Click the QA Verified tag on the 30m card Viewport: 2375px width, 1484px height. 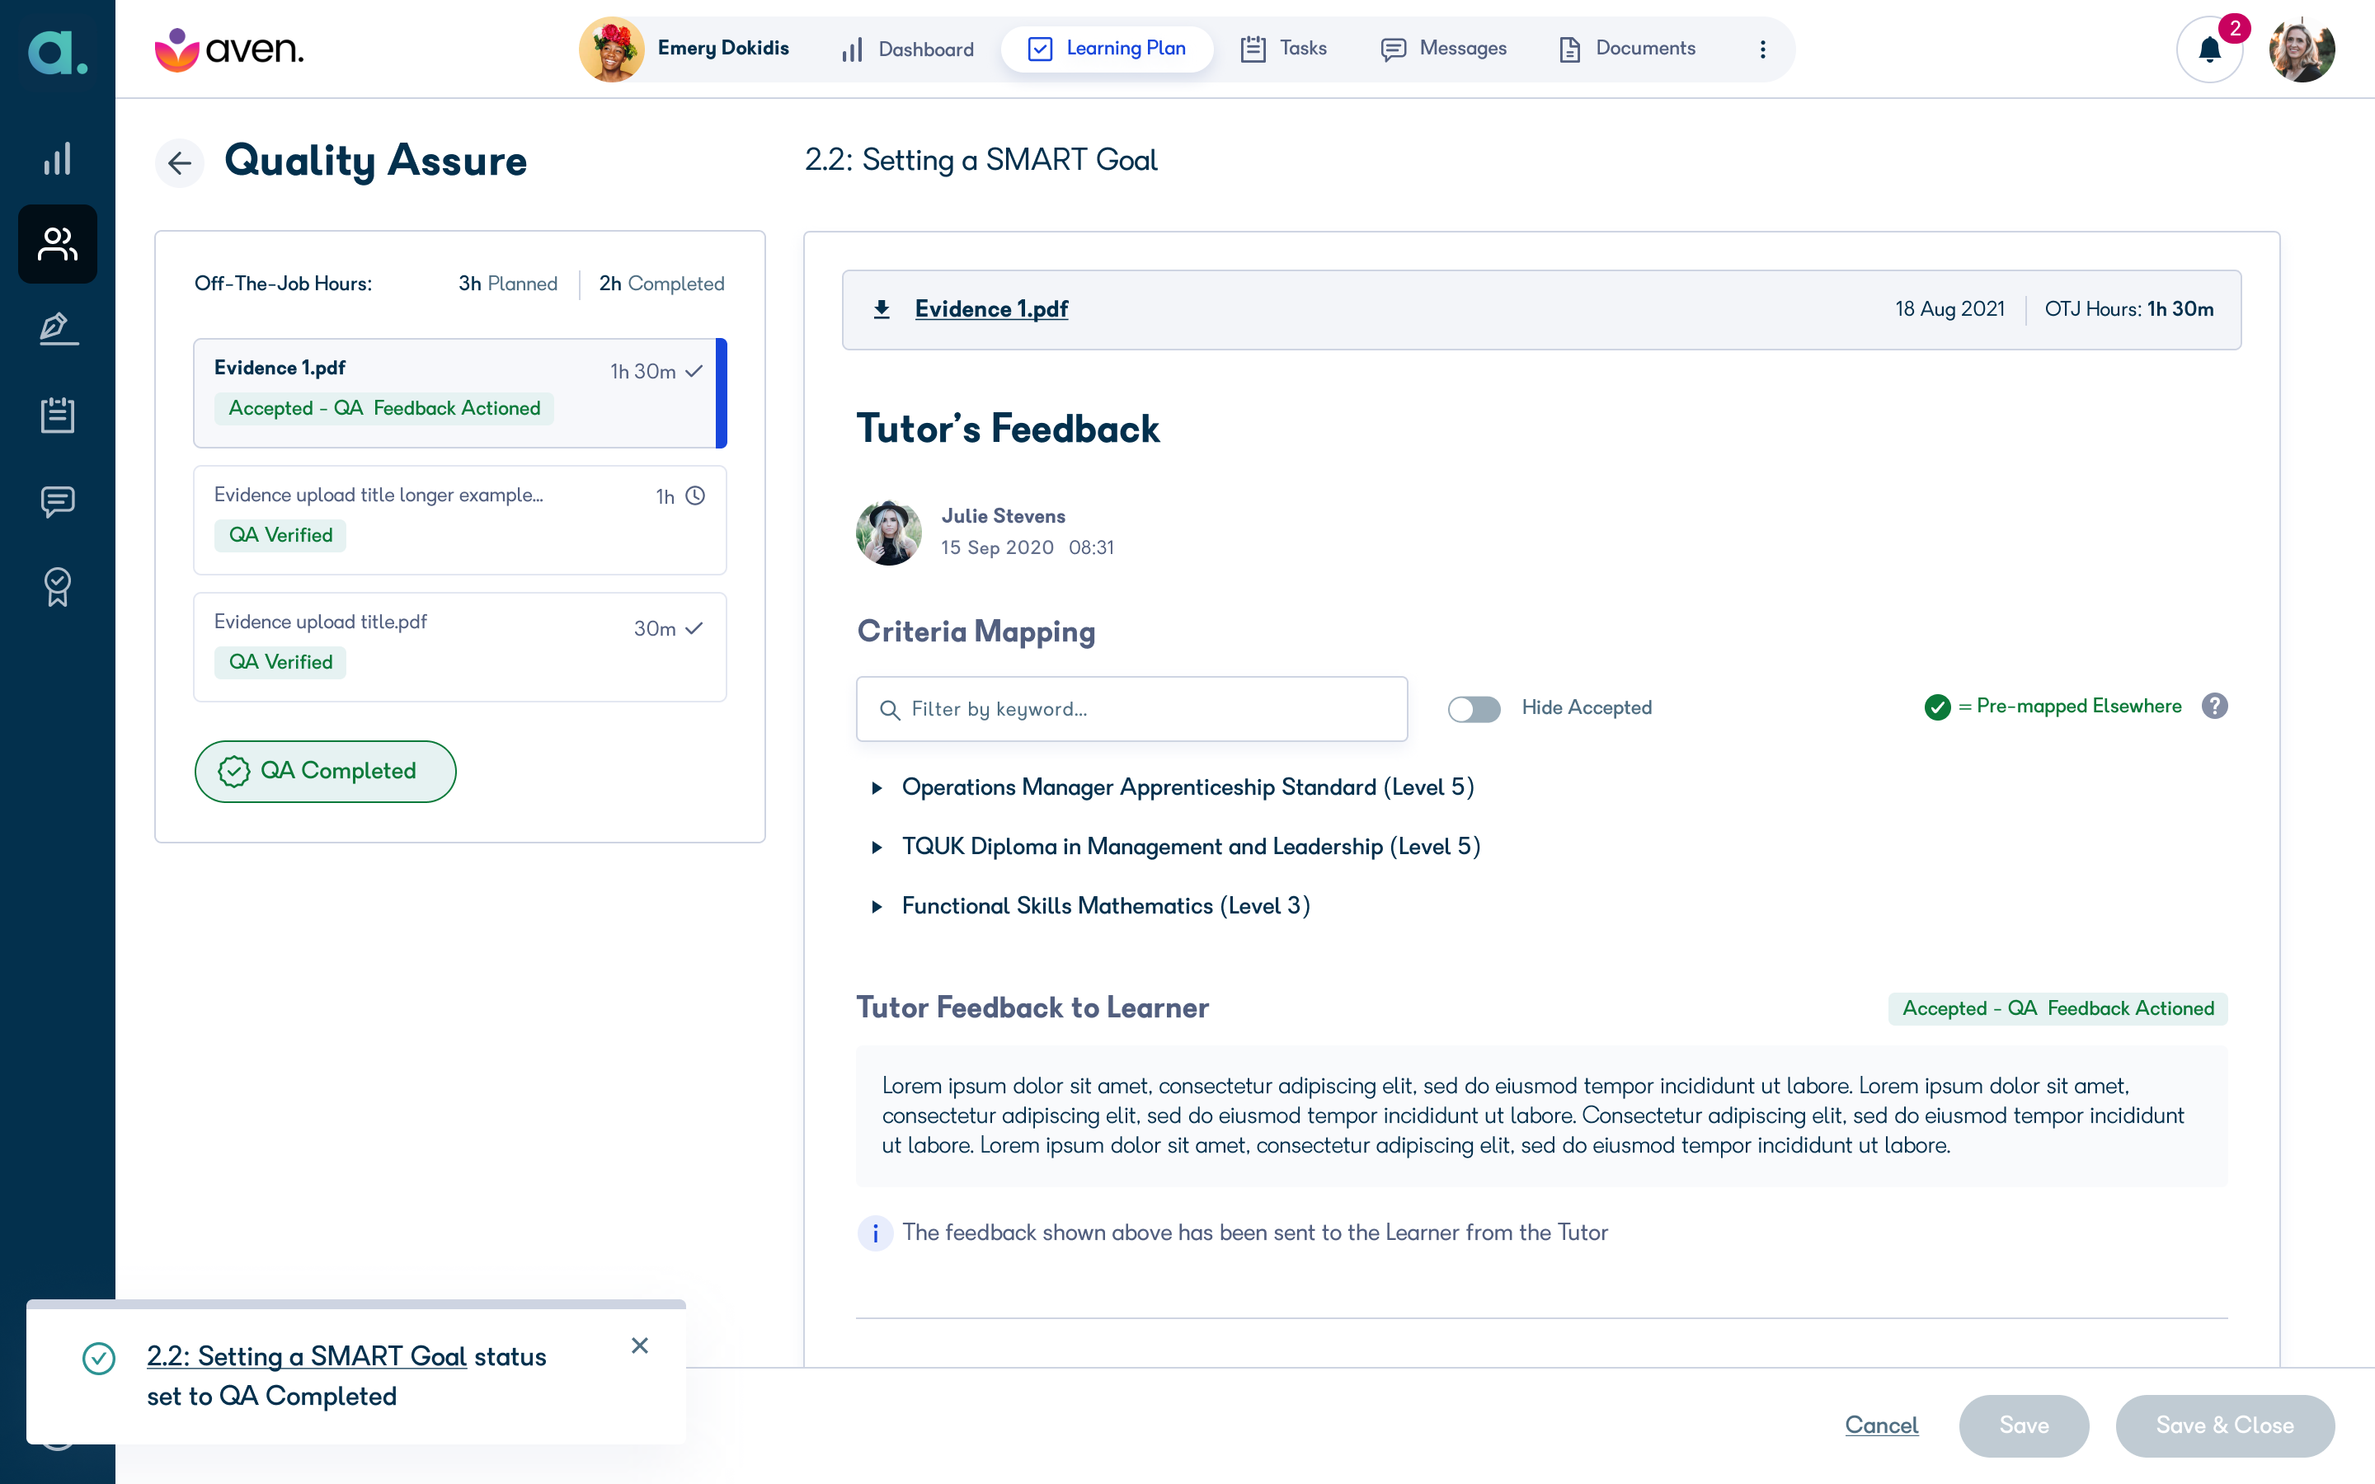pyautogui.click(x=280, y=663)
